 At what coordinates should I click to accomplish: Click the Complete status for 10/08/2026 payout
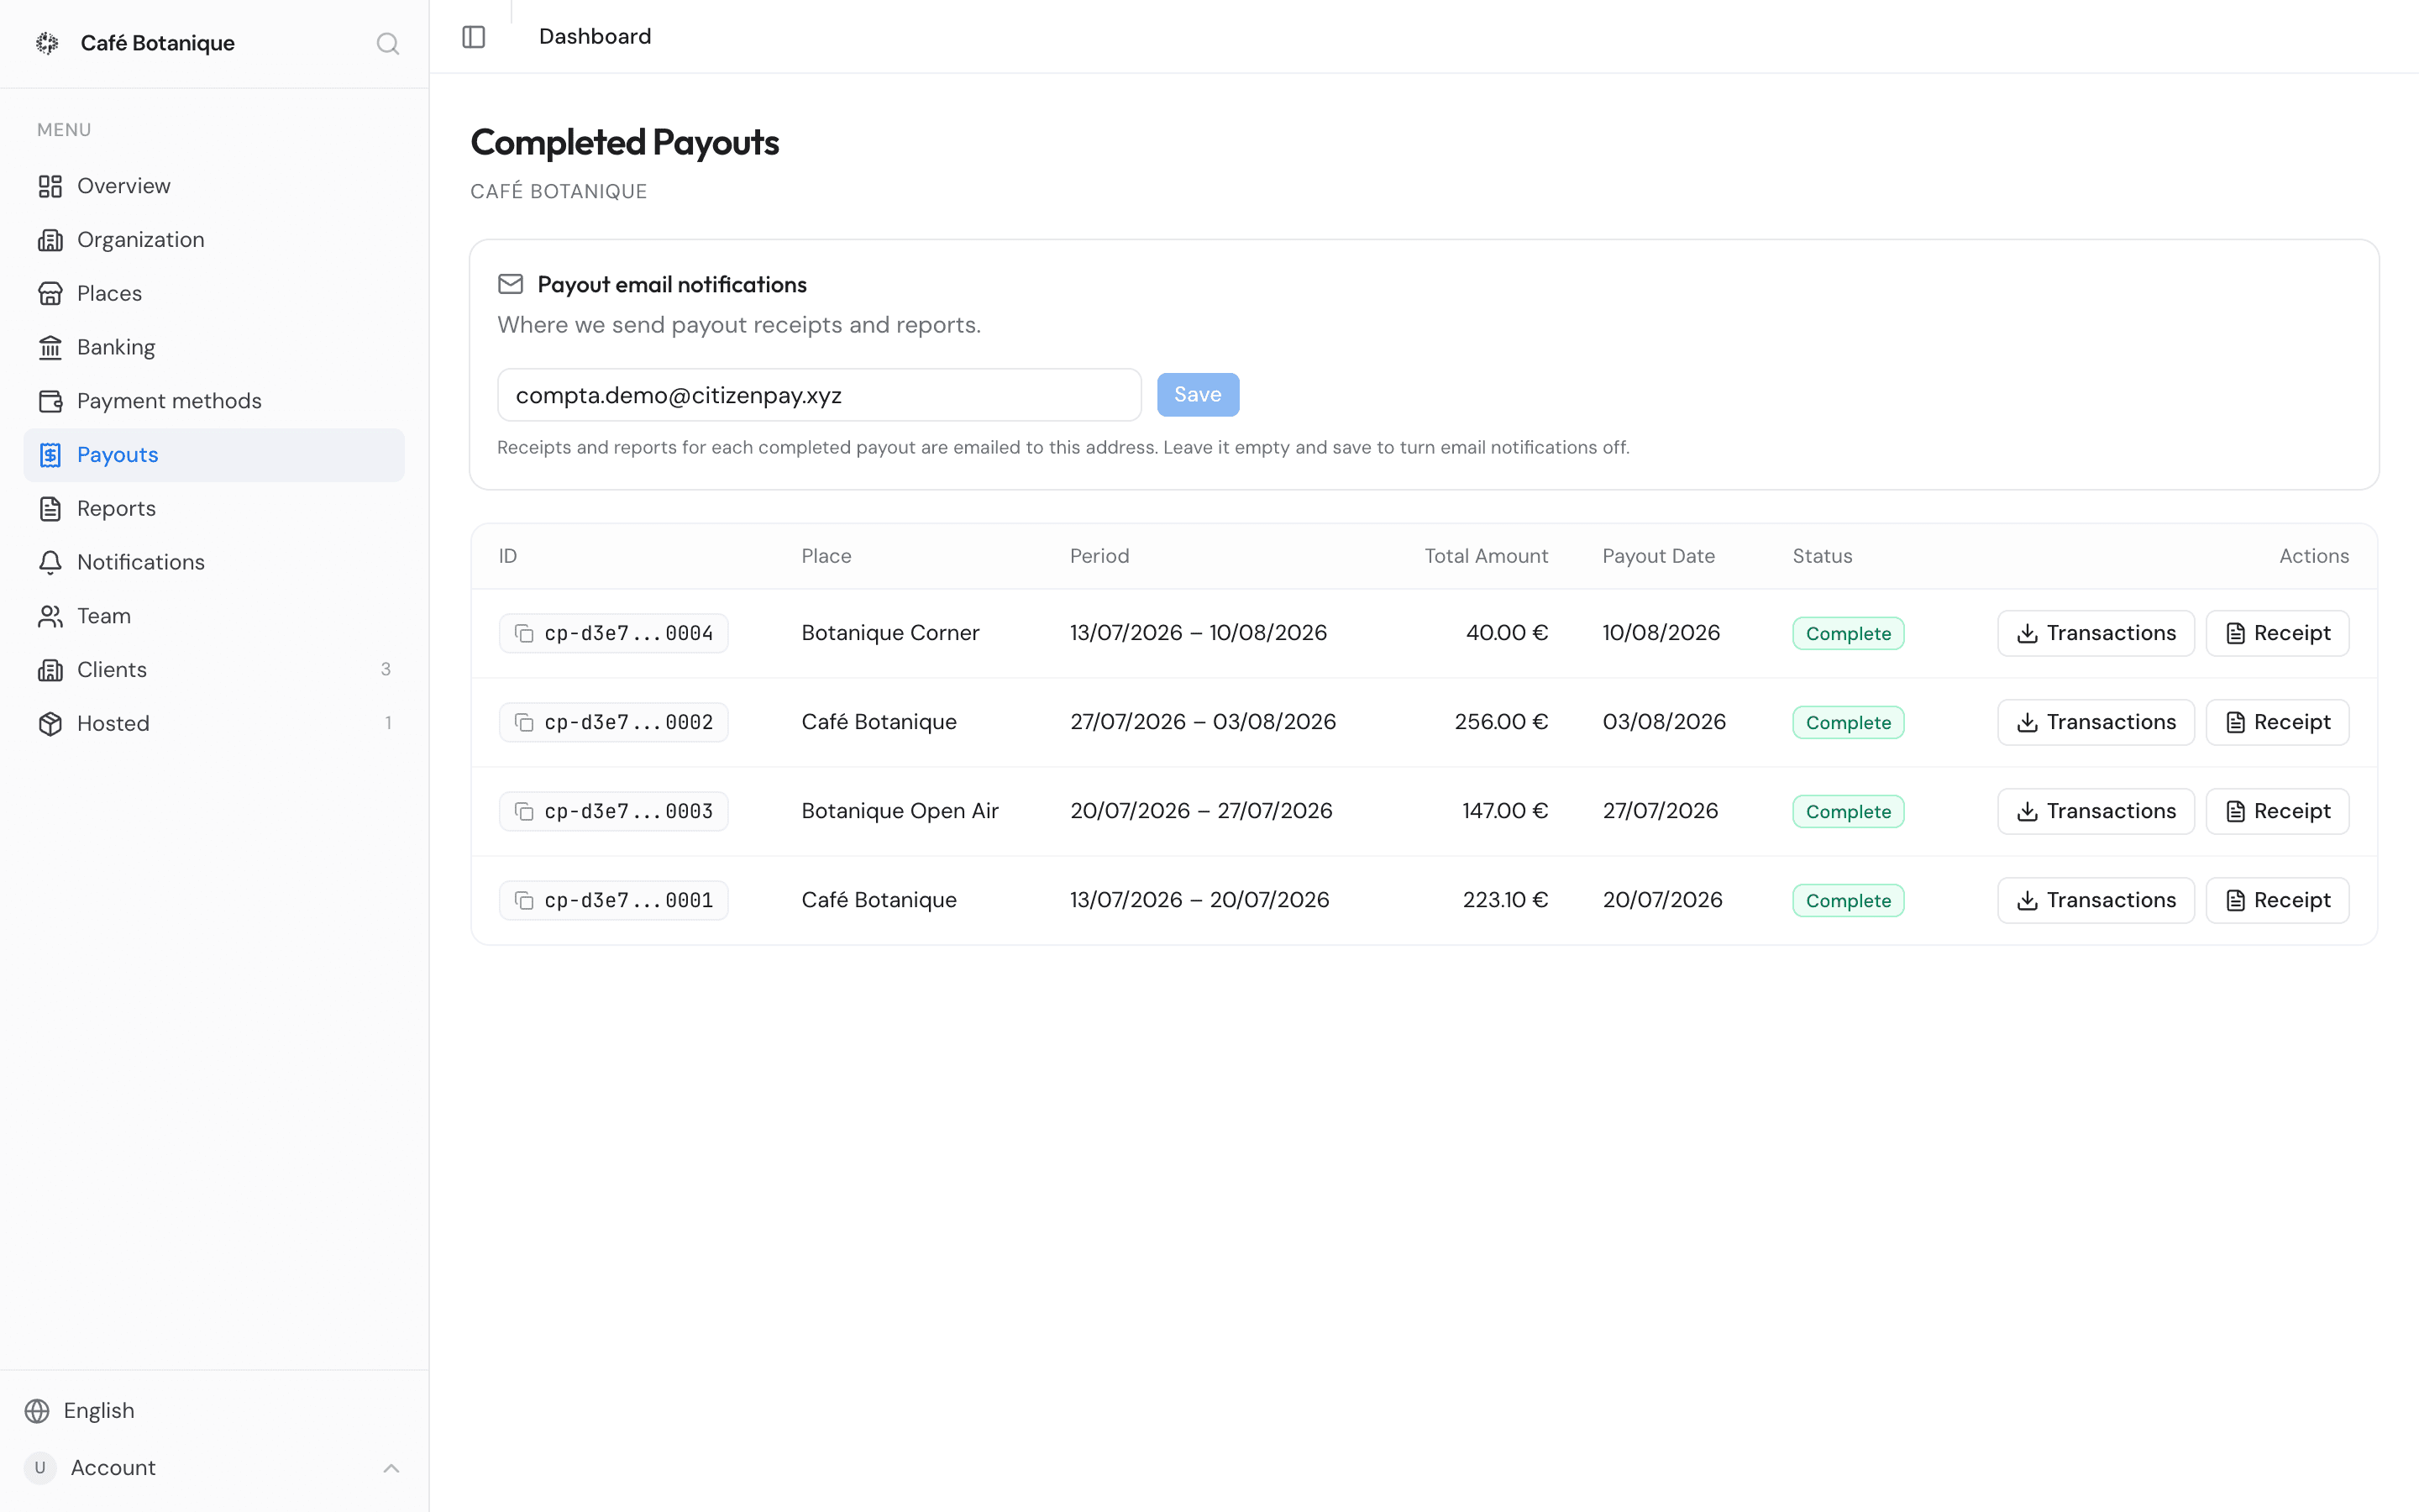pos(1848,633)
